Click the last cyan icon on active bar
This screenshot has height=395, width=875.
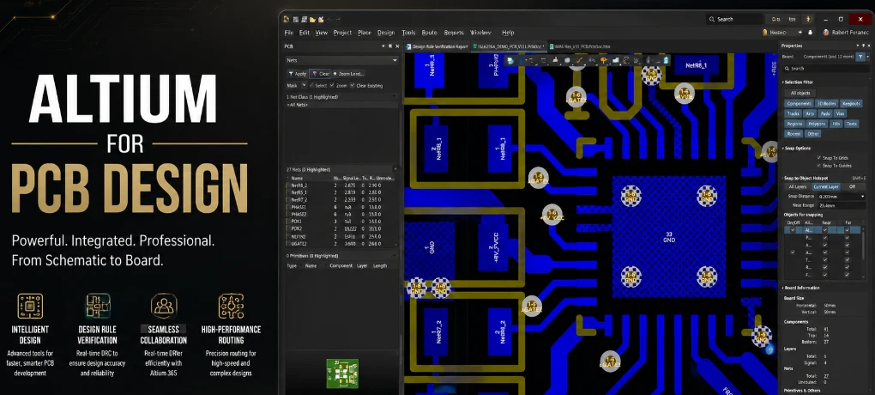[666, 60]
